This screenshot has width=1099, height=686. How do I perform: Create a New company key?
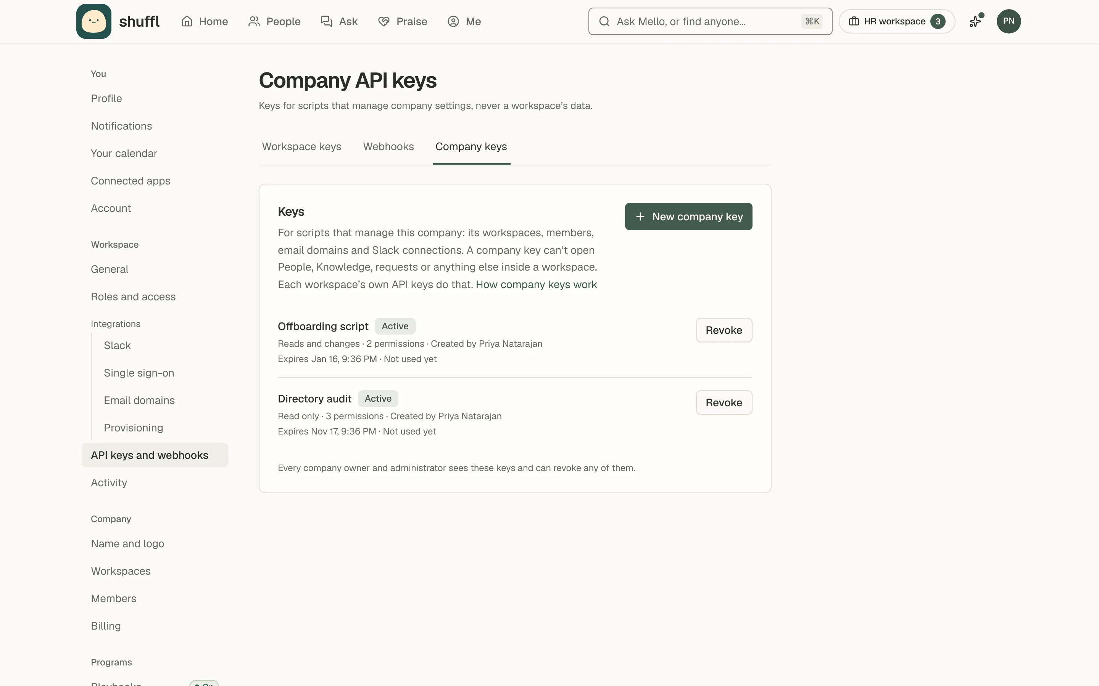pyautogui.click(x=688, y=216)
